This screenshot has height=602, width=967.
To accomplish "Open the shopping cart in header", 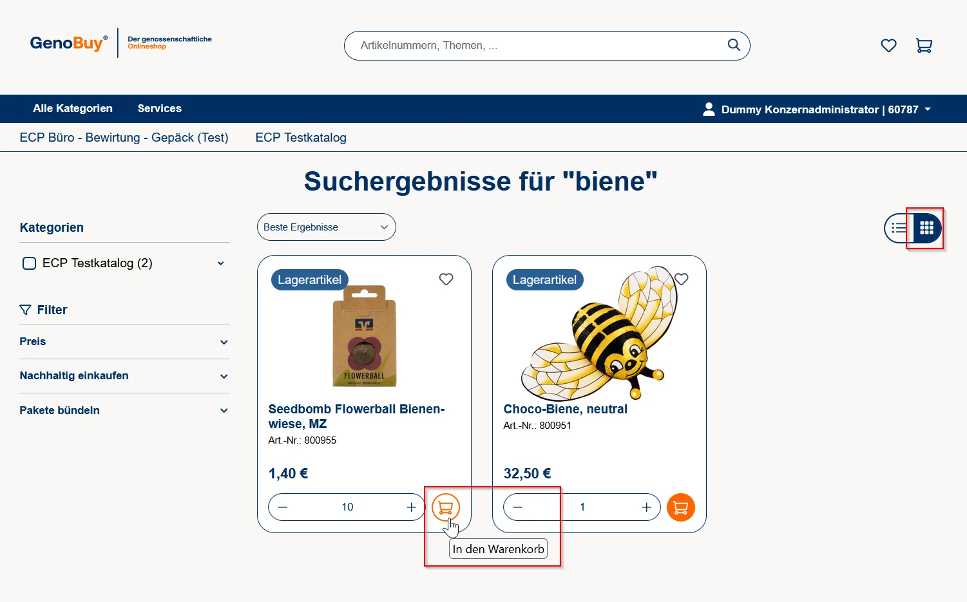I will point(924,46).
